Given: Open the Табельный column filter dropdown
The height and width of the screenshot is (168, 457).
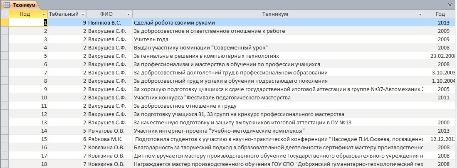Looking at the screenshot, I should tap(83, 14).
